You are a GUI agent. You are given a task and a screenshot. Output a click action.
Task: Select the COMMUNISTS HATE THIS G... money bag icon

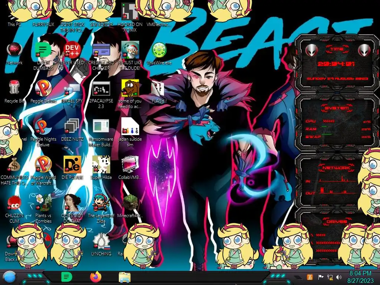[x=14, y=165]
